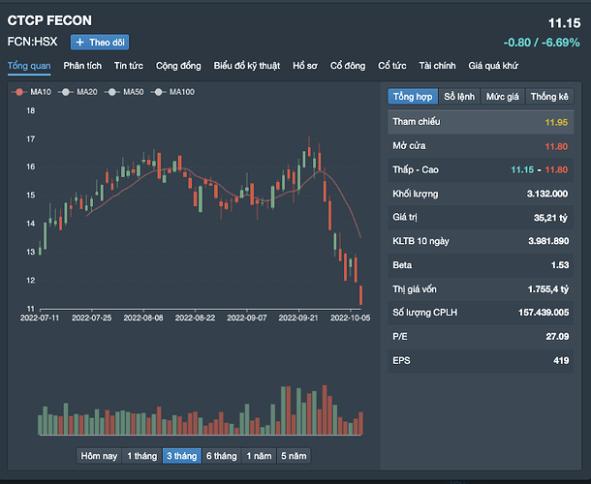This screenshot has width=591, height=484.
Task: Open the Biểu đồ kỹ thuật tab
Action: click(246, 66)
